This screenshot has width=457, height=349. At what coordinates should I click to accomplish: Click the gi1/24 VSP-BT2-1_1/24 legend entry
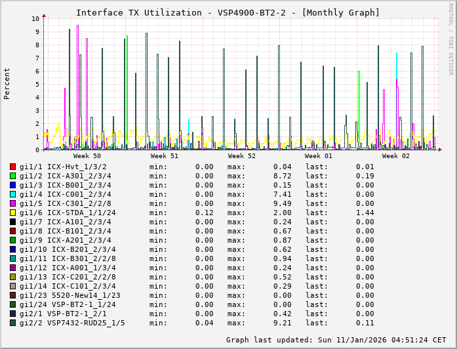[68, 304]
